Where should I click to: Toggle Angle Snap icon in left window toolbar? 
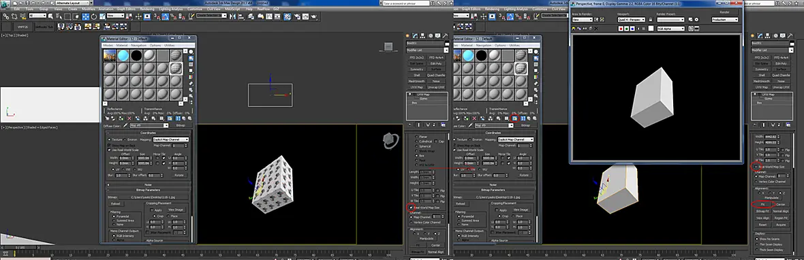tap(165, 16)
